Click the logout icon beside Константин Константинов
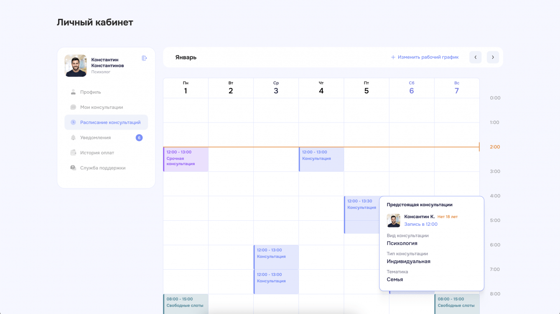The image size is (560, 314). point(144,58)
